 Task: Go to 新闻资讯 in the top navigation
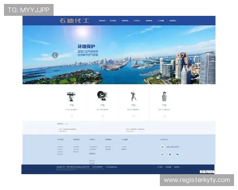tap(125, 21)
